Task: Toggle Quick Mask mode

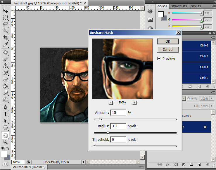Action: pyautogui.click(x=5, y=164)
